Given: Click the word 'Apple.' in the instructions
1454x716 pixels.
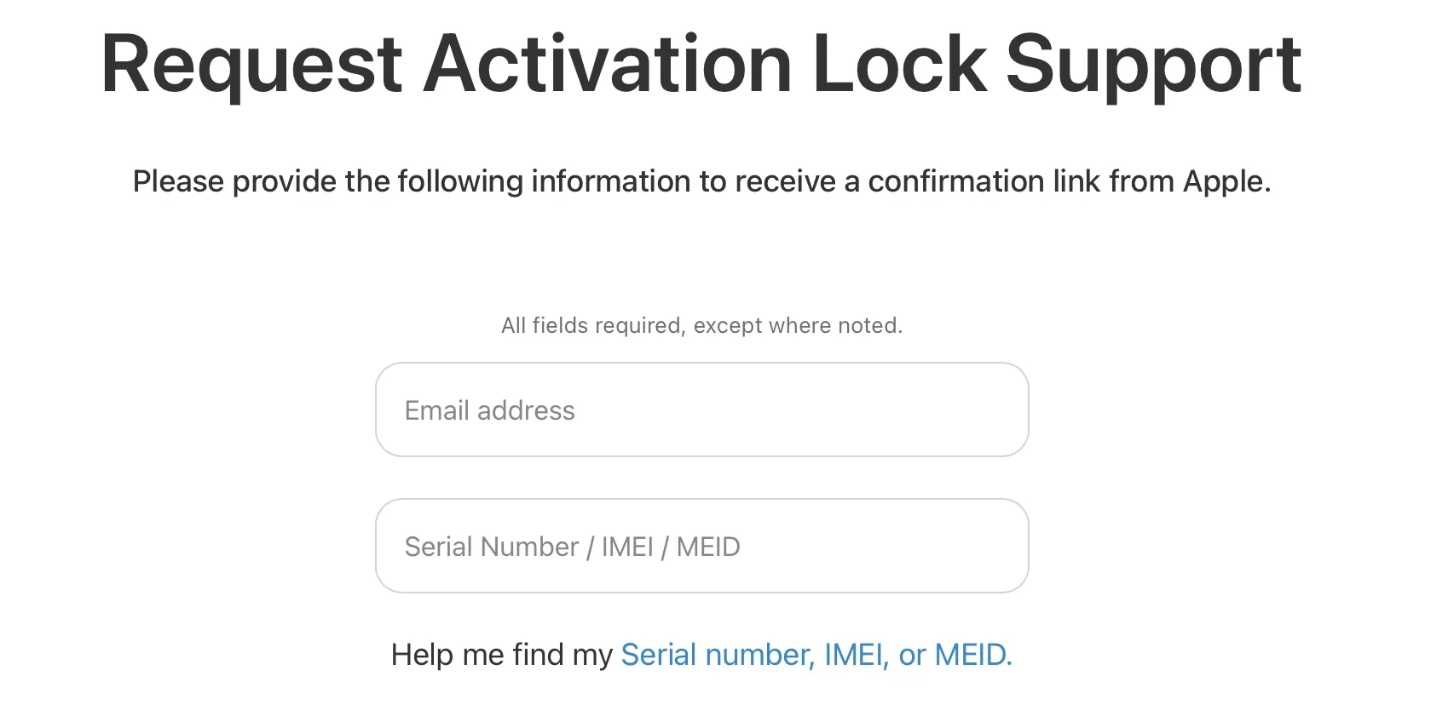Looking at the screenshot, I should point(1226,181).
